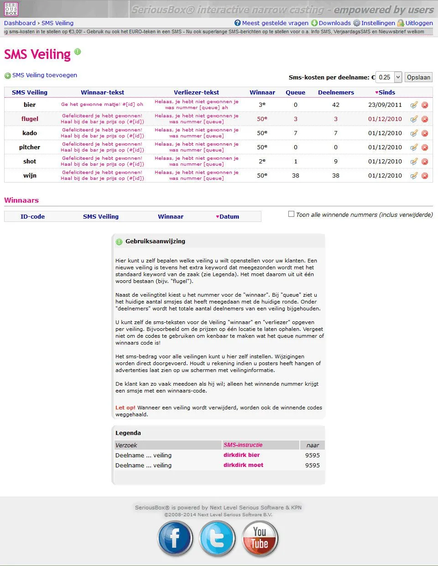Click the shot auction name

(x=30, y=161)
